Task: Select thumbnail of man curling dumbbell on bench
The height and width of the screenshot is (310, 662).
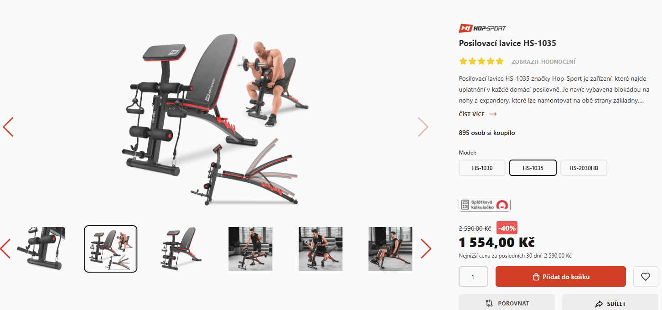Action: pos(321,249)
